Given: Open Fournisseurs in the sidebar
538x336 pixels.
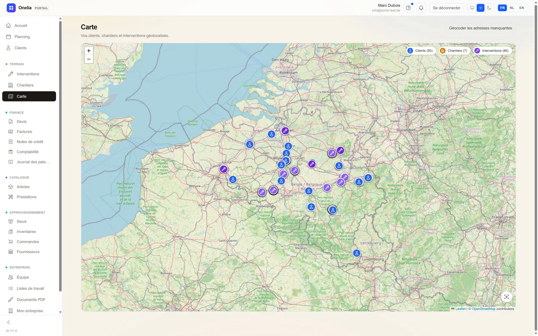Looking at the screenshot, I should [29, 252].
